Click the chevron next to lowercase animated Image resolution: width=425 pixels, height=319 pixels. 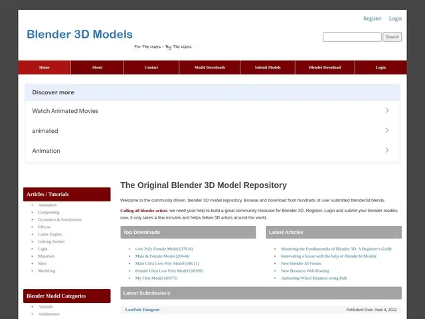(386, 130)
